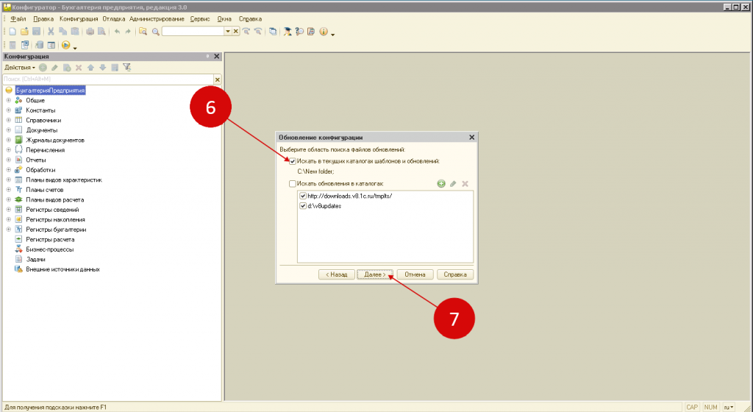Open the Сервис menu
This screenshot has height=412, width=753.
coord(200,19)
